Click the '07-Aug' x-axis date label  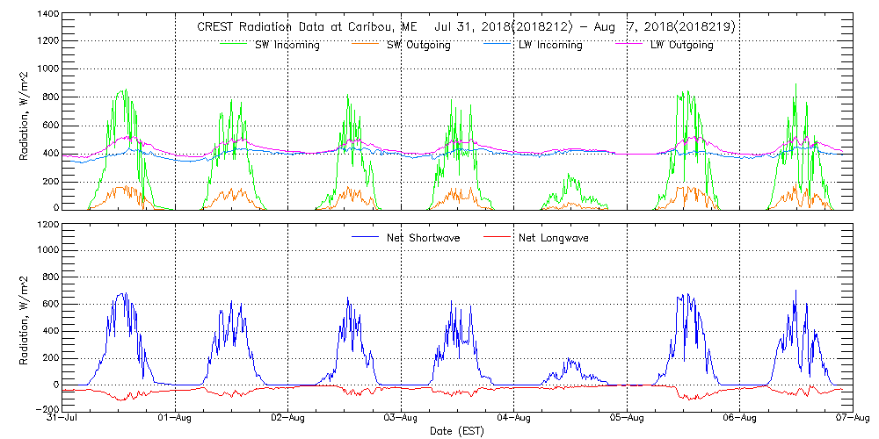853,418
